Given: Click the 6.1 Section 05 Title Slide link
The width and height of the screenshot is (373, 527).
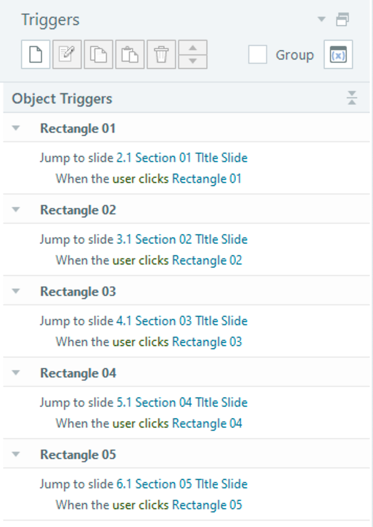Looking at the screenshot, I should tap(182, 484).
